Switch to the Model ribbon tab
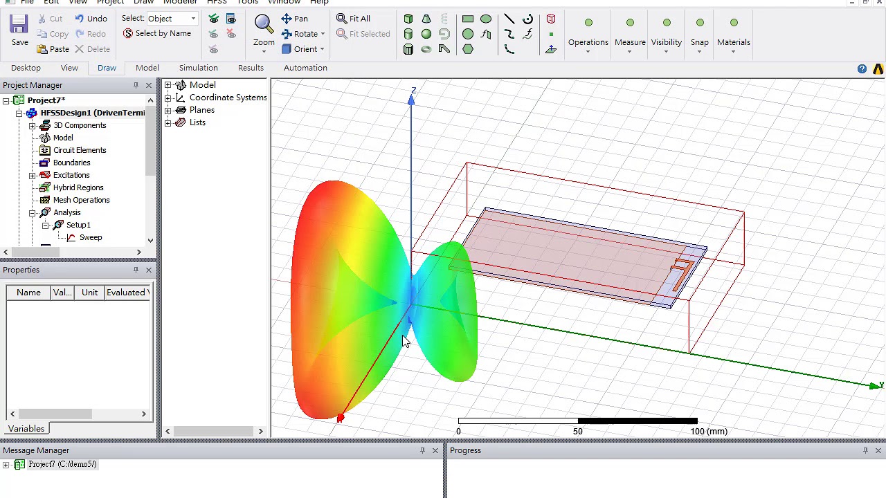 pos(147,68)
